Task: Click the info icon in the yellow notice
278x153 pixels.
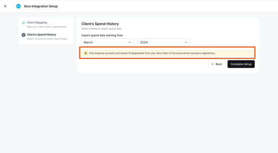Action: [85, 53]
